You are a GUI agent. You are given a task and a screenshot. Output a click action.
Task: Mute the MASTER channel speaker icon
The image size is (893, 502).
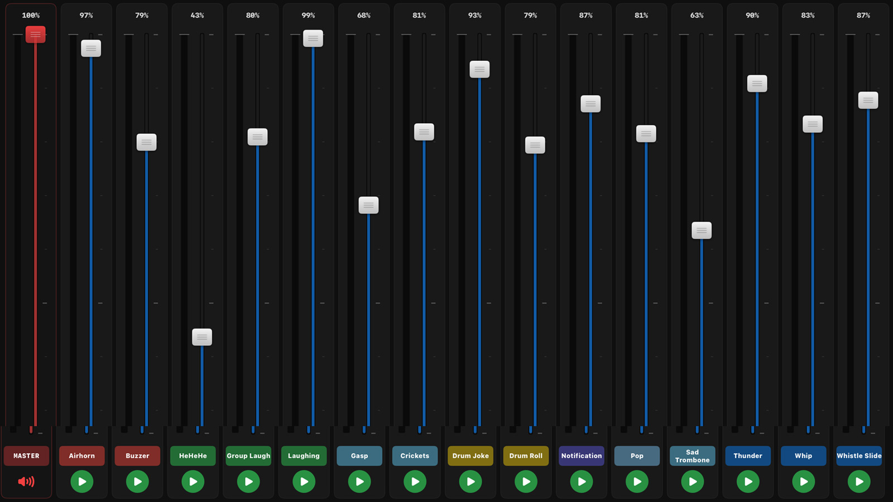point(26,481)
